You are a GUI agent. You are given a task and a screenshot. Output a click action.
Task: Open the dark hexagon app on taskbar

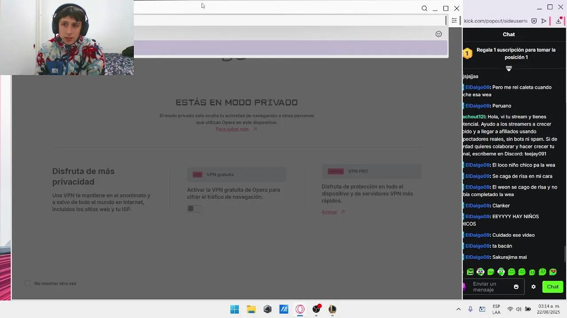[268, 309]
